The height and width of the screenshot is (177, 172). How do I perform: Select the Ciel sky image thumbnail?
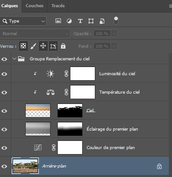point(38,110)
